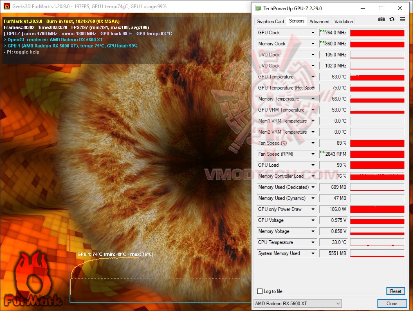Click the 1764.0 MHz GPU Clock value
The image size is (413, 311).
[333, 33]
